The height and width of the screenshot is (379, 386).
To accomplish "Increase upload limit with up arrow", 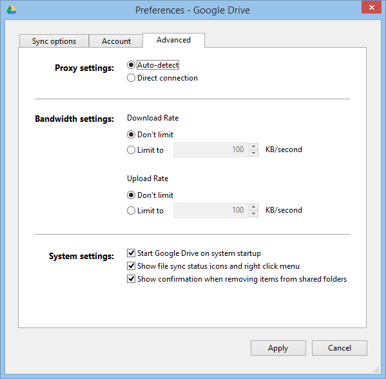I will click(x=253, y=207).
